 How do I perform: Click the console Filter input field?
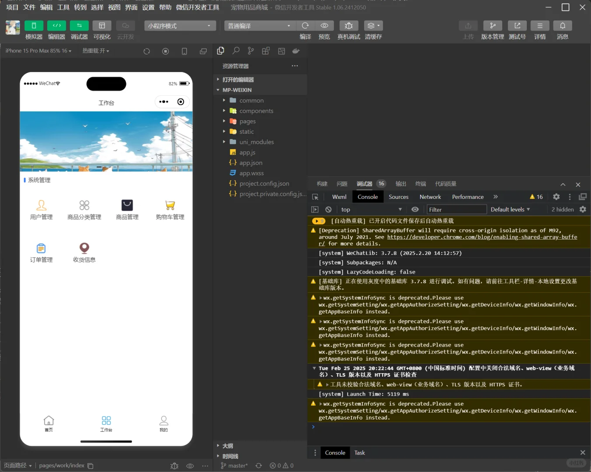[x=456, y=210]
